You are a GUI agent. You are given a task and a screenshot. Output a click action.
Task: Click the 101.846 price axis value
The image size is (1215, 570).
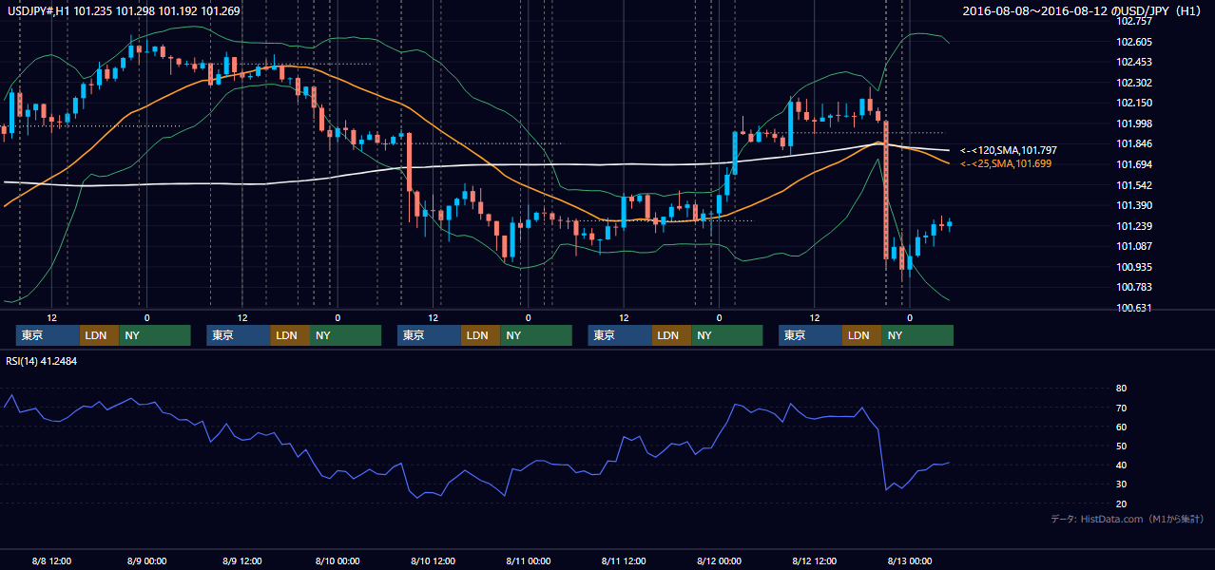coord(1134,143)
